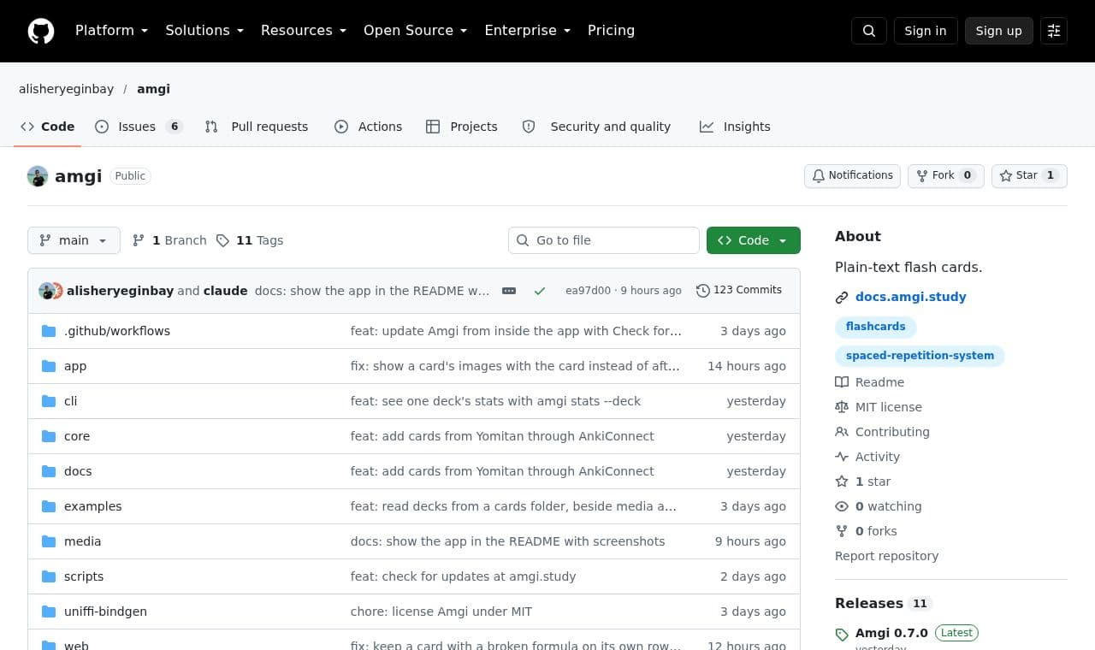Screen dimensions: 1095x650
Task: Select the flashcards topic tag
Action: pos(876,327)
